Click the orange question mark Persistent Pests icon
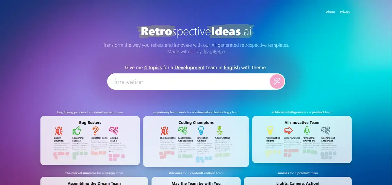 click(x=95, y=131)
